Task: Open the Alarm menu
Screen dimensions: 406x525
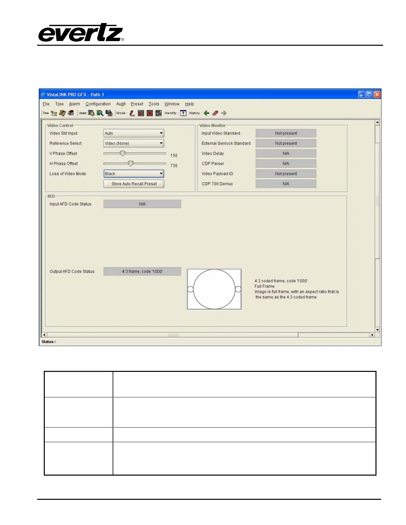Action: tap(74, 104)
